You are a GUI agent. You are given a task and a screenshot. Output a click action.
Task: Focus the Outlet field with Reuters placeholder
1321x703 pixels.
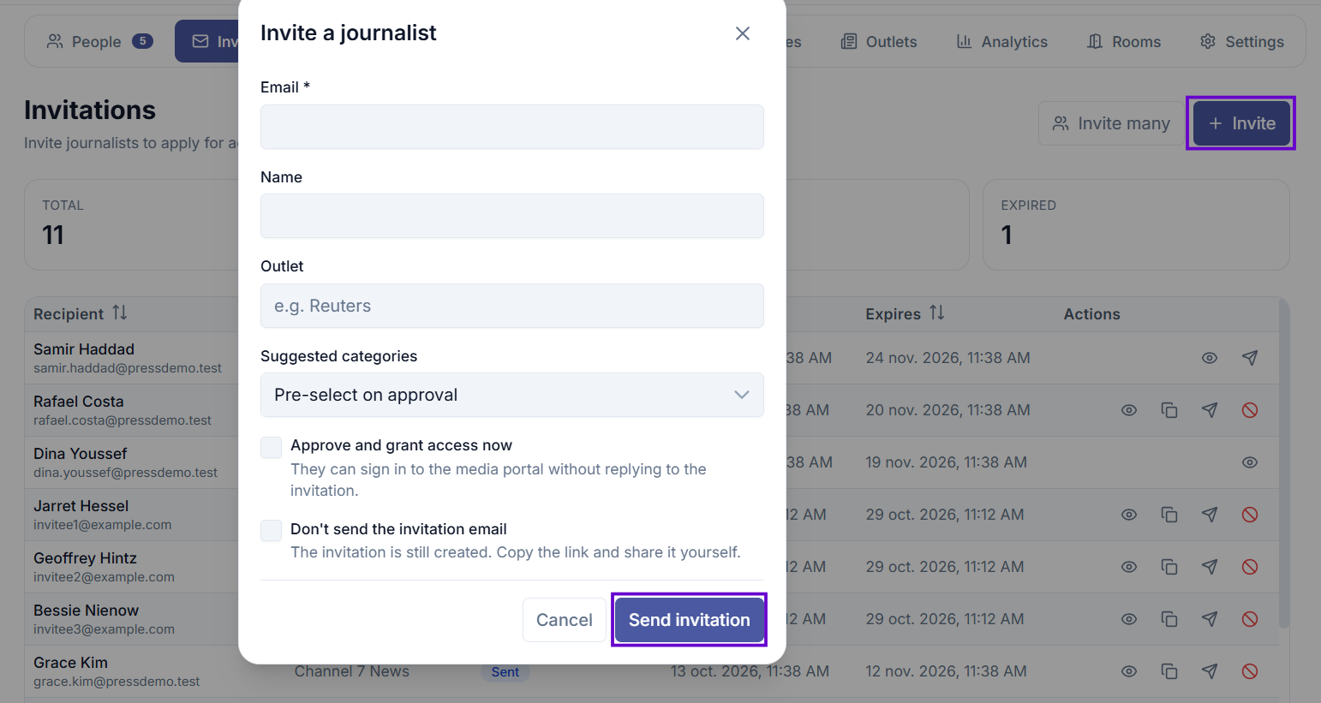512,306
